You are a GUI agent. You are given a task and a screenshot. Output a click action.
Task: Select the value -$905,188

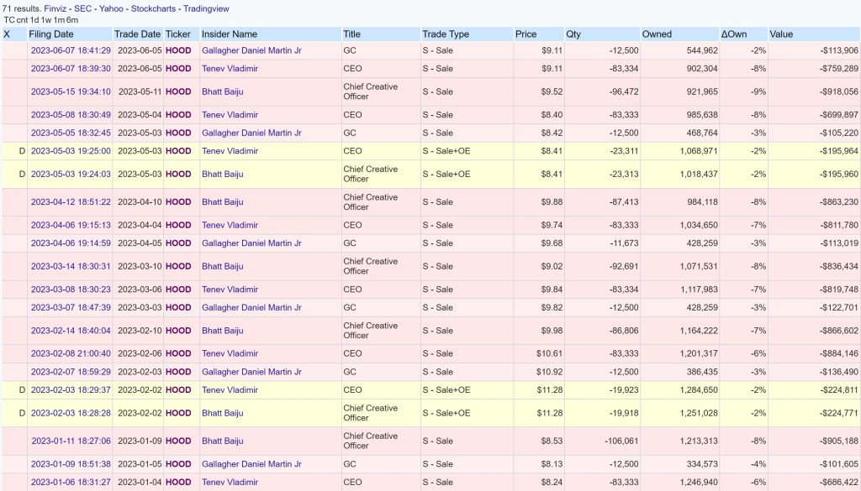point(838,441)
